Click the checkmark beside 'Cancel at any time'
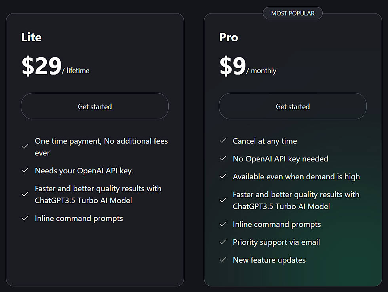Viewport: 388px width, 292px height. point(223,141)
